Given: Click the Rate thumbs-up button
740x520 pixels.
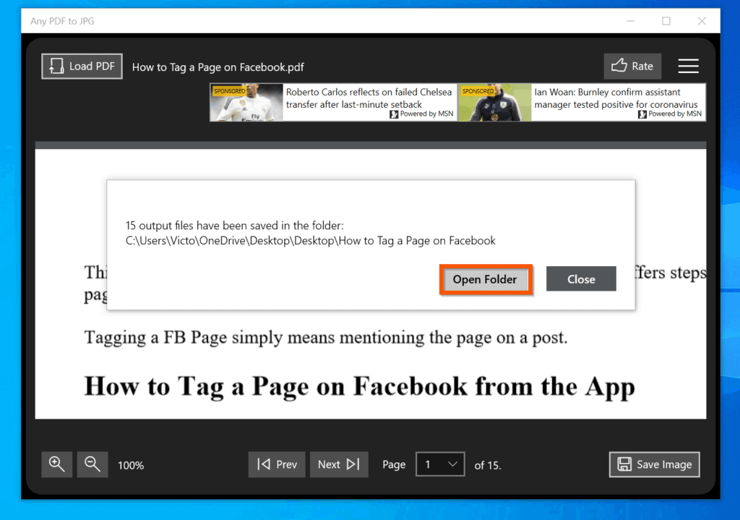Looking at the screenshot, I should (x=632, y=66).
